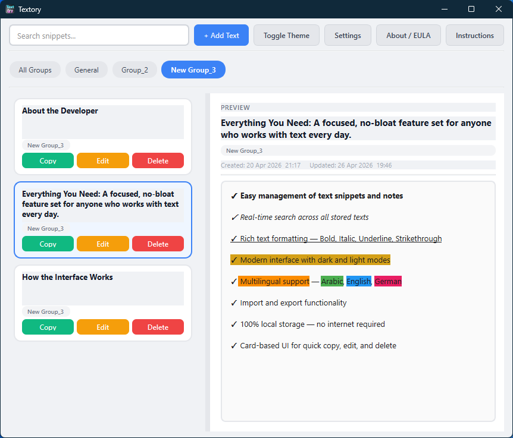Edit the About the Developer snippet
The image size is (513, 438).
pyautogui.click(x=103, y=160)
